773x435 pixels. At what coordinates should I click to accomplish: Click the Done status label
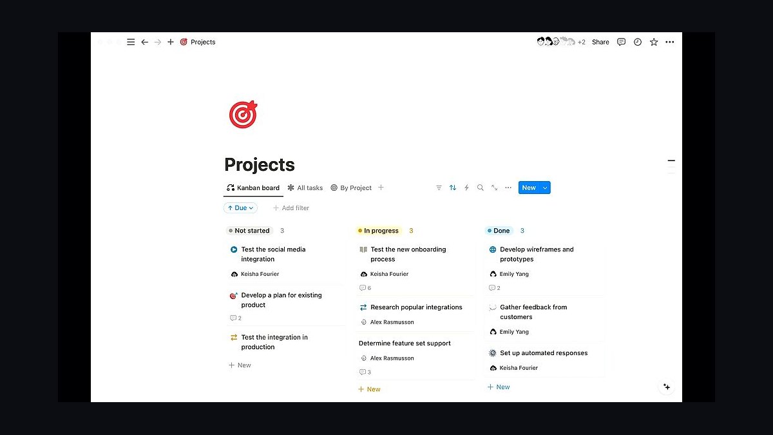499,231
